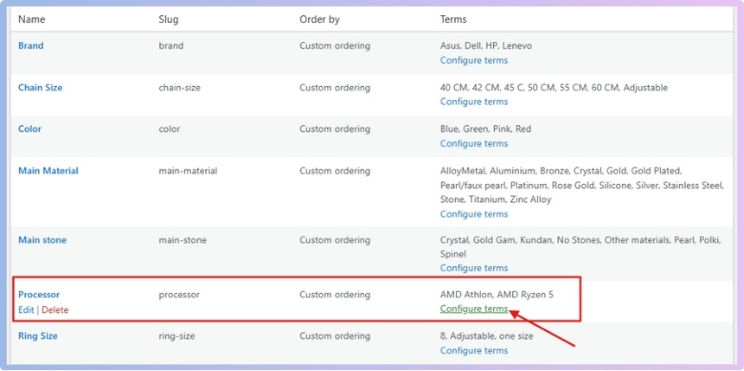Click the '40 CM, 42 CM' terms list

554,88
